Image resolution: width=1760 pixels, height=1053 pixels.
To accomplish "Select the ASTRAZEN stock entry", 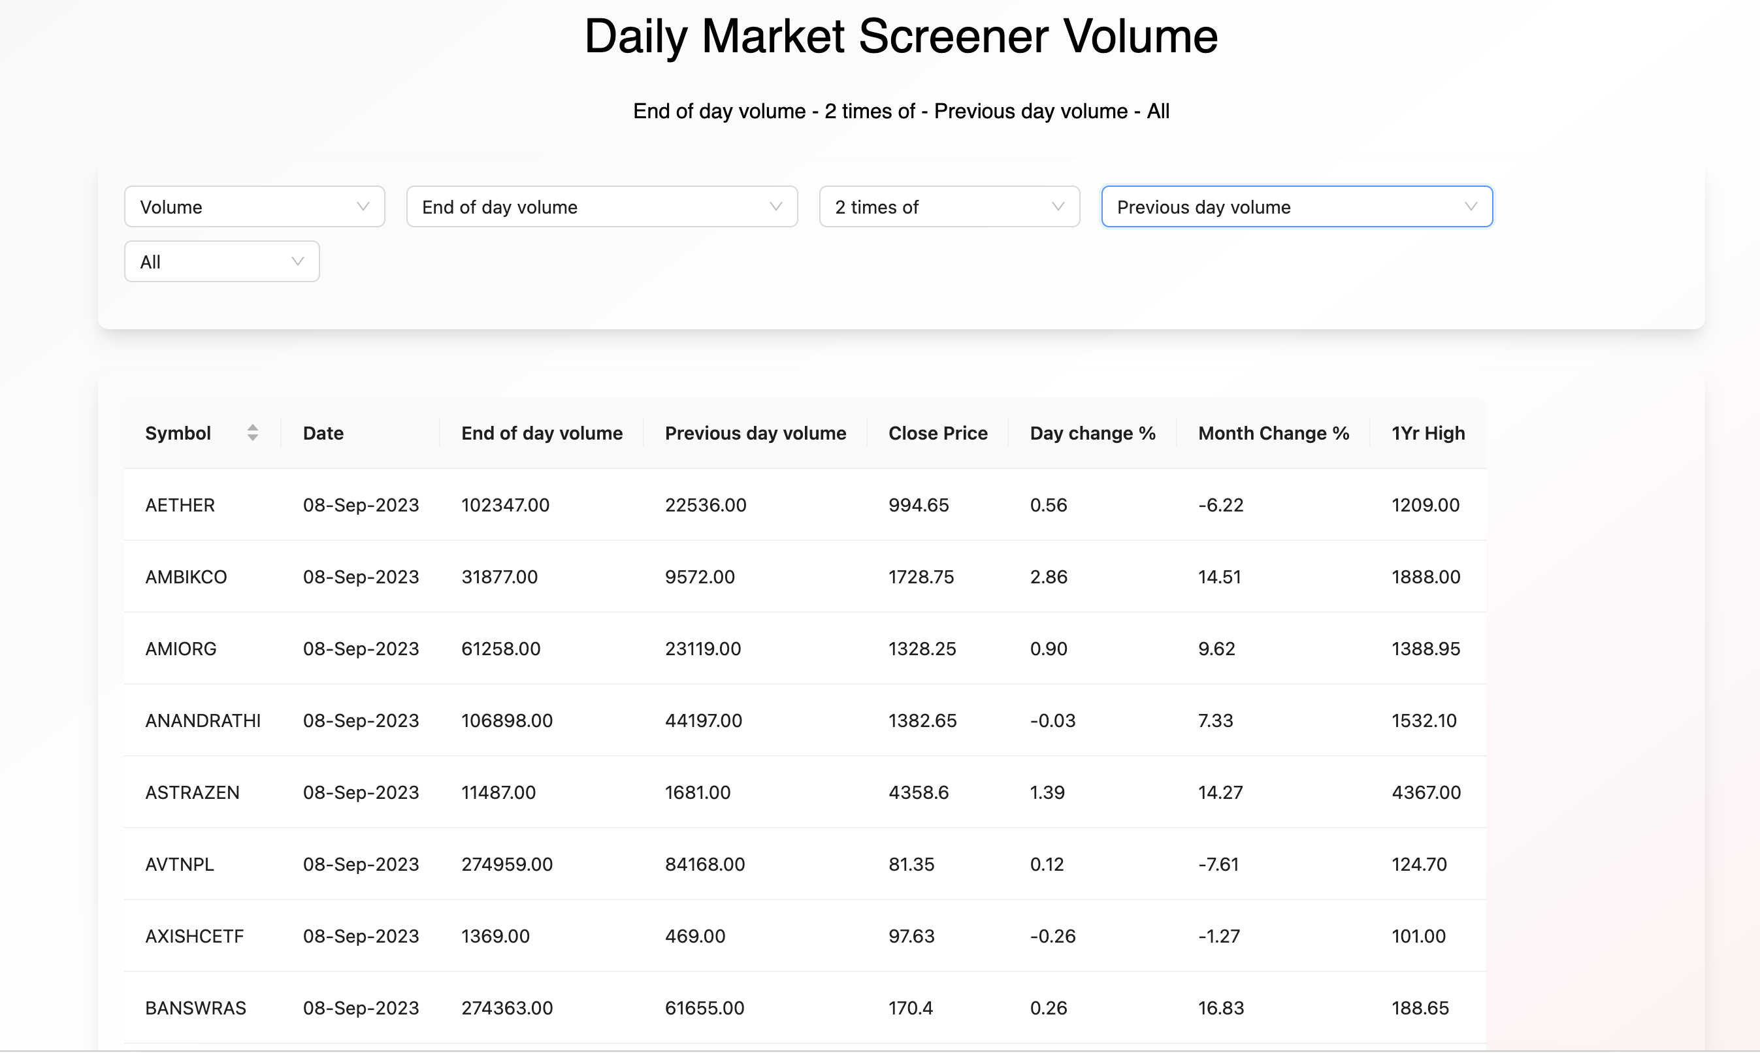I will click(x=709, y=792).
